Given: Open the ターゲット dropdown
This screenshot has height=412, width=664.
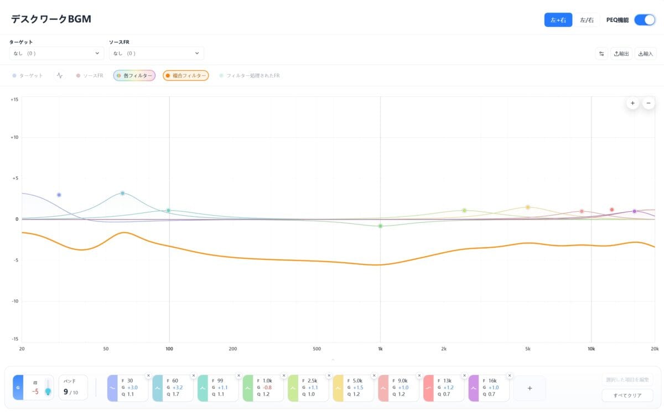Looking at the screenshot, I should click(56, 53).
